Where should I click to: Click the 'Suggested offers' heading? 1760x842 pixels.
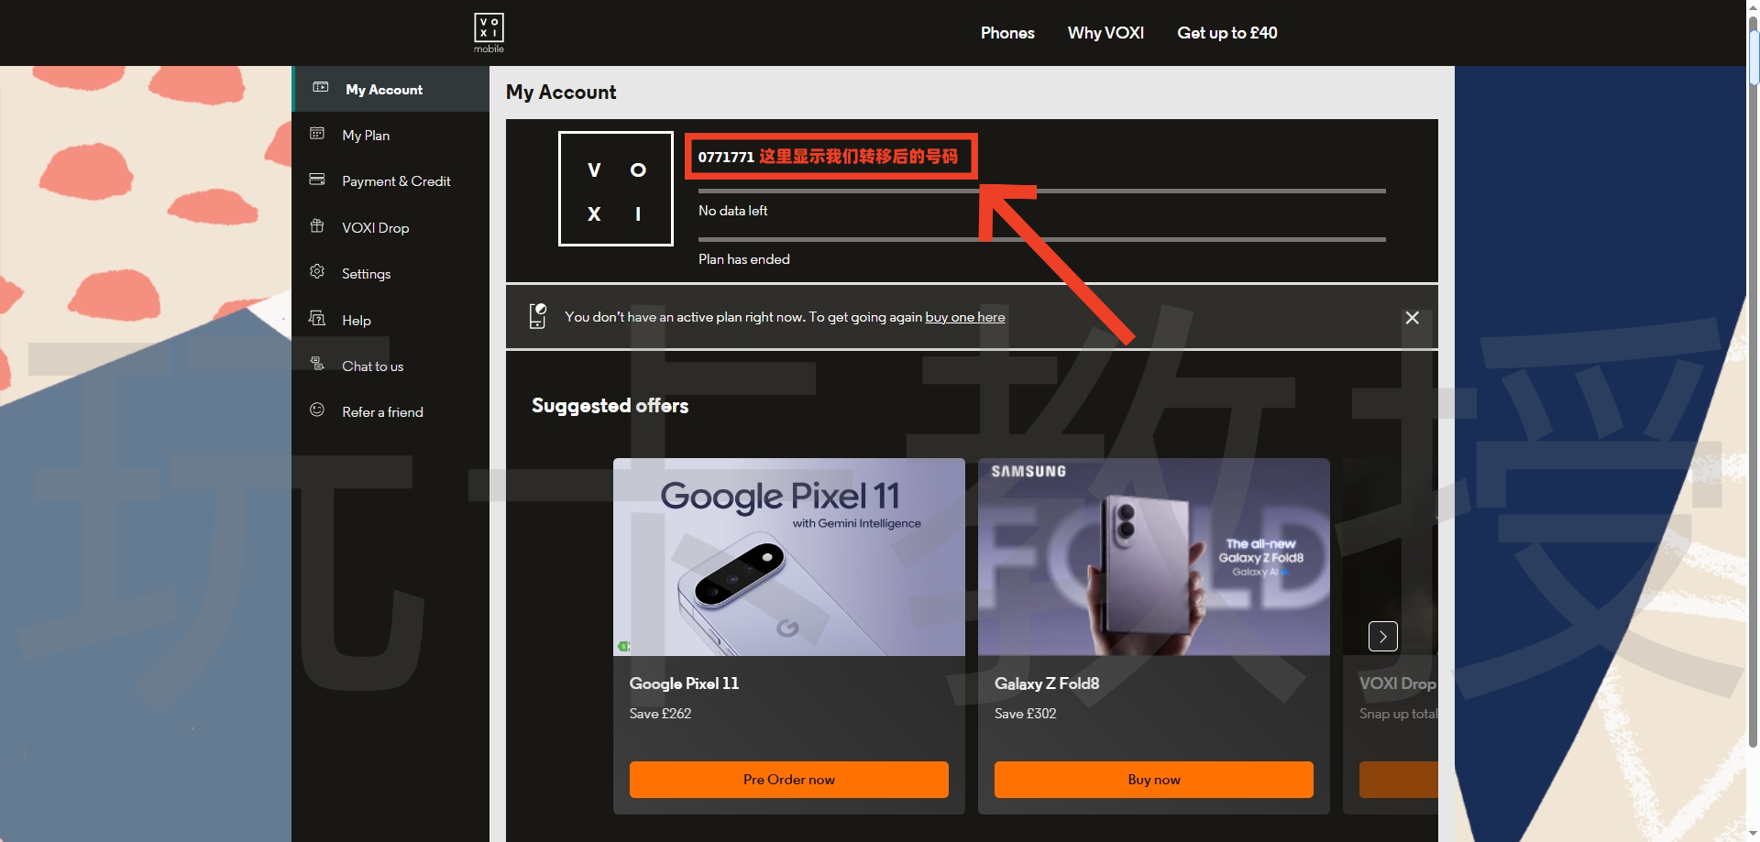[x=610, y=406]
